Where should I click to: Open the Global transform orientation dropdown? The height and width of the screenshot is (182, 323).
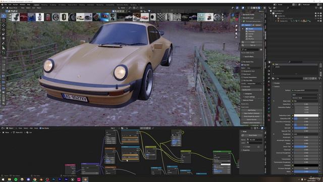click(x=123, y=8)
